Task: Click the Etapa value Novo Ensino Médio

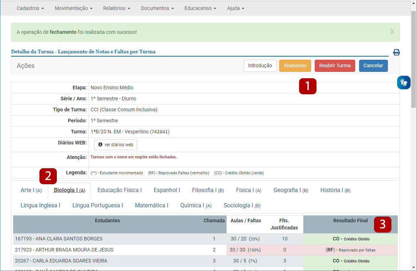Action: (x=112, y=87)
